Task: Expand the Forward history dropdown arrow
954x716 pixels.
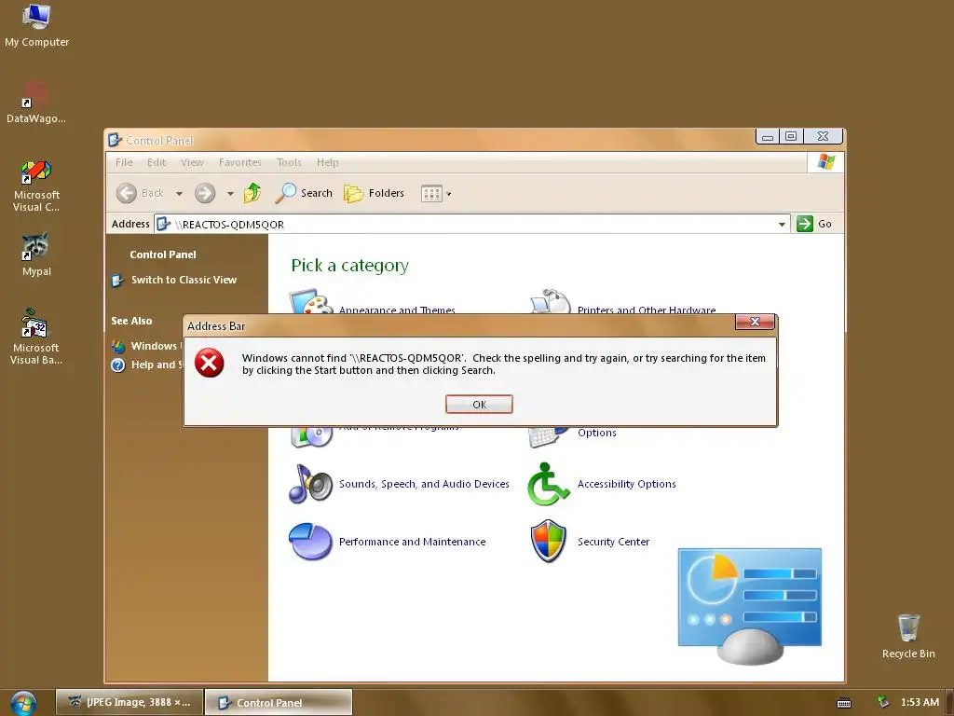Action: 230,194
